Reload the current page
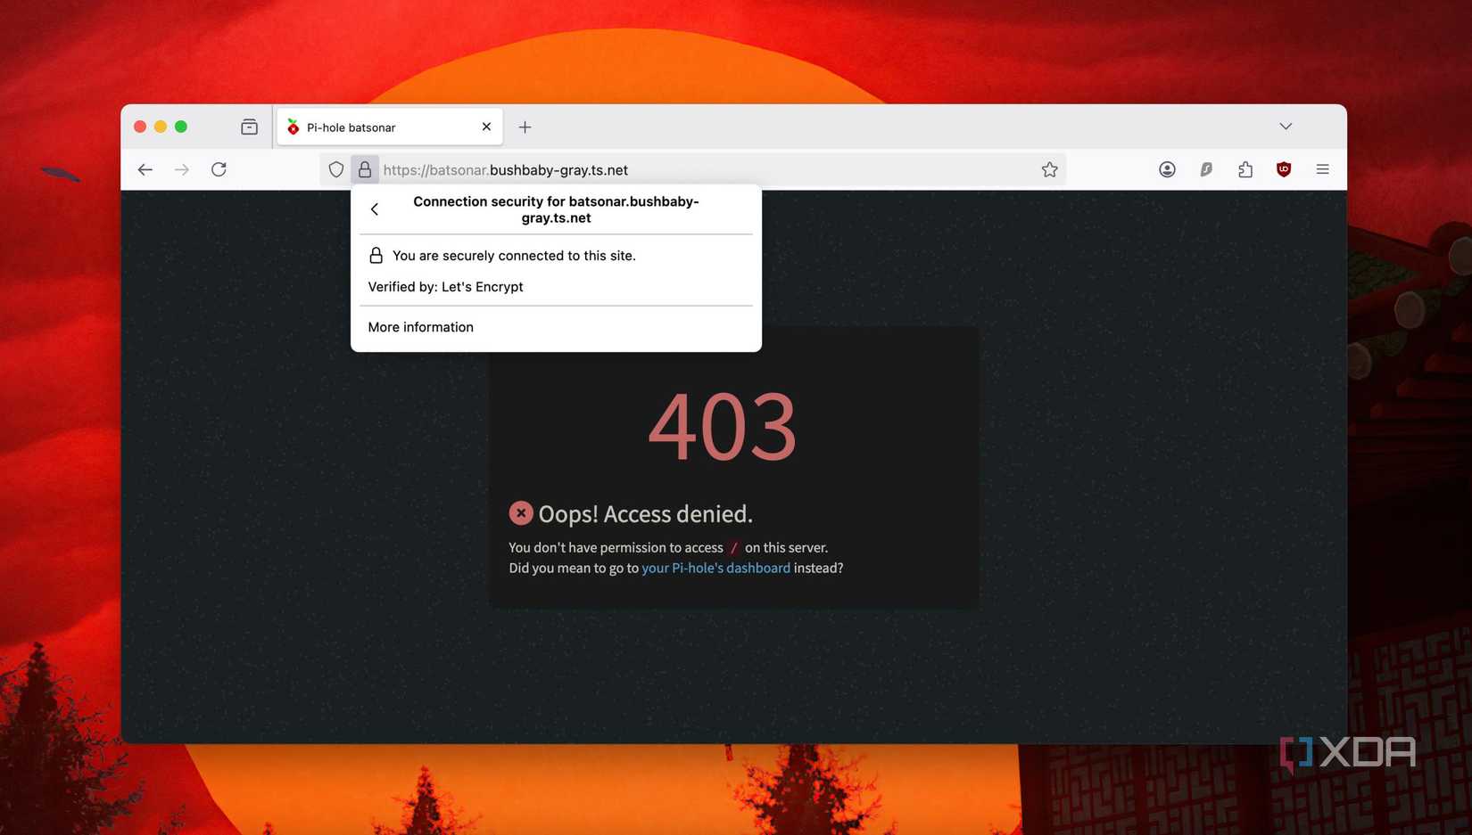 click(x=219, y=169)
